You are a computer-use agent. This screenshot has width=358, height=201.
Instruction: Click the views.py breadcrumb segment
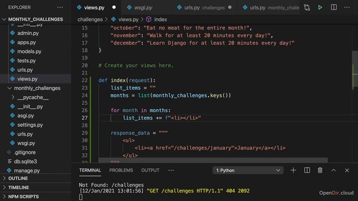[x=128, y=20]
